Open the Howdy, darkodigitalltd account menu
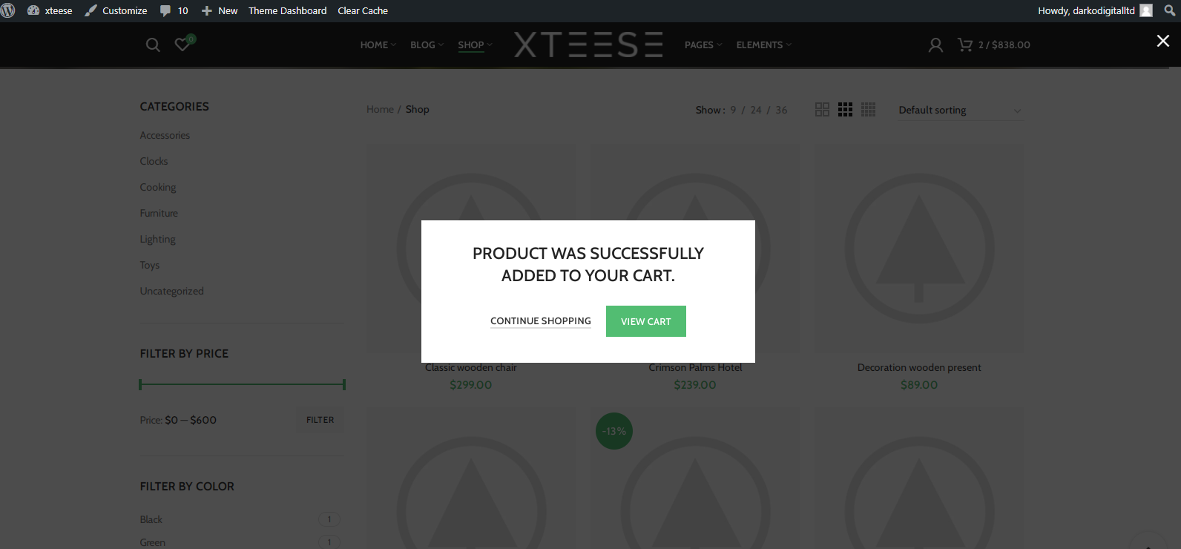This screenshot has height=549, width=1181. click(1095, 10)
